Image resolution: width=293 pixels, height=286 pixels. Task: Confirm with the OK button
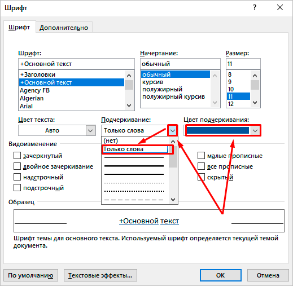pyautogui.click(x=220, y=275)
